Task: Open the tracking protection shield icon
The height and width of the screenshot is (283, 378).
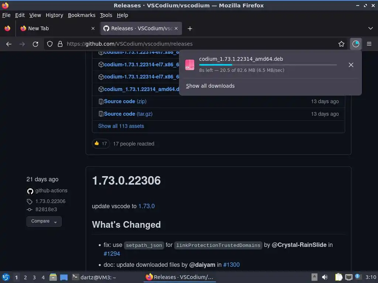Action: [x=50, y=44]
